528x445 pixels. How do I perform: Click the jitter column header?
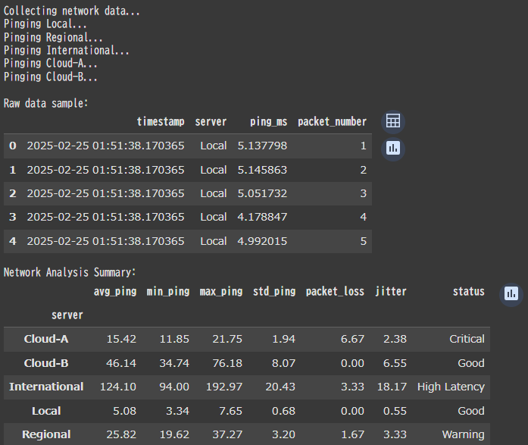point(391,291)
